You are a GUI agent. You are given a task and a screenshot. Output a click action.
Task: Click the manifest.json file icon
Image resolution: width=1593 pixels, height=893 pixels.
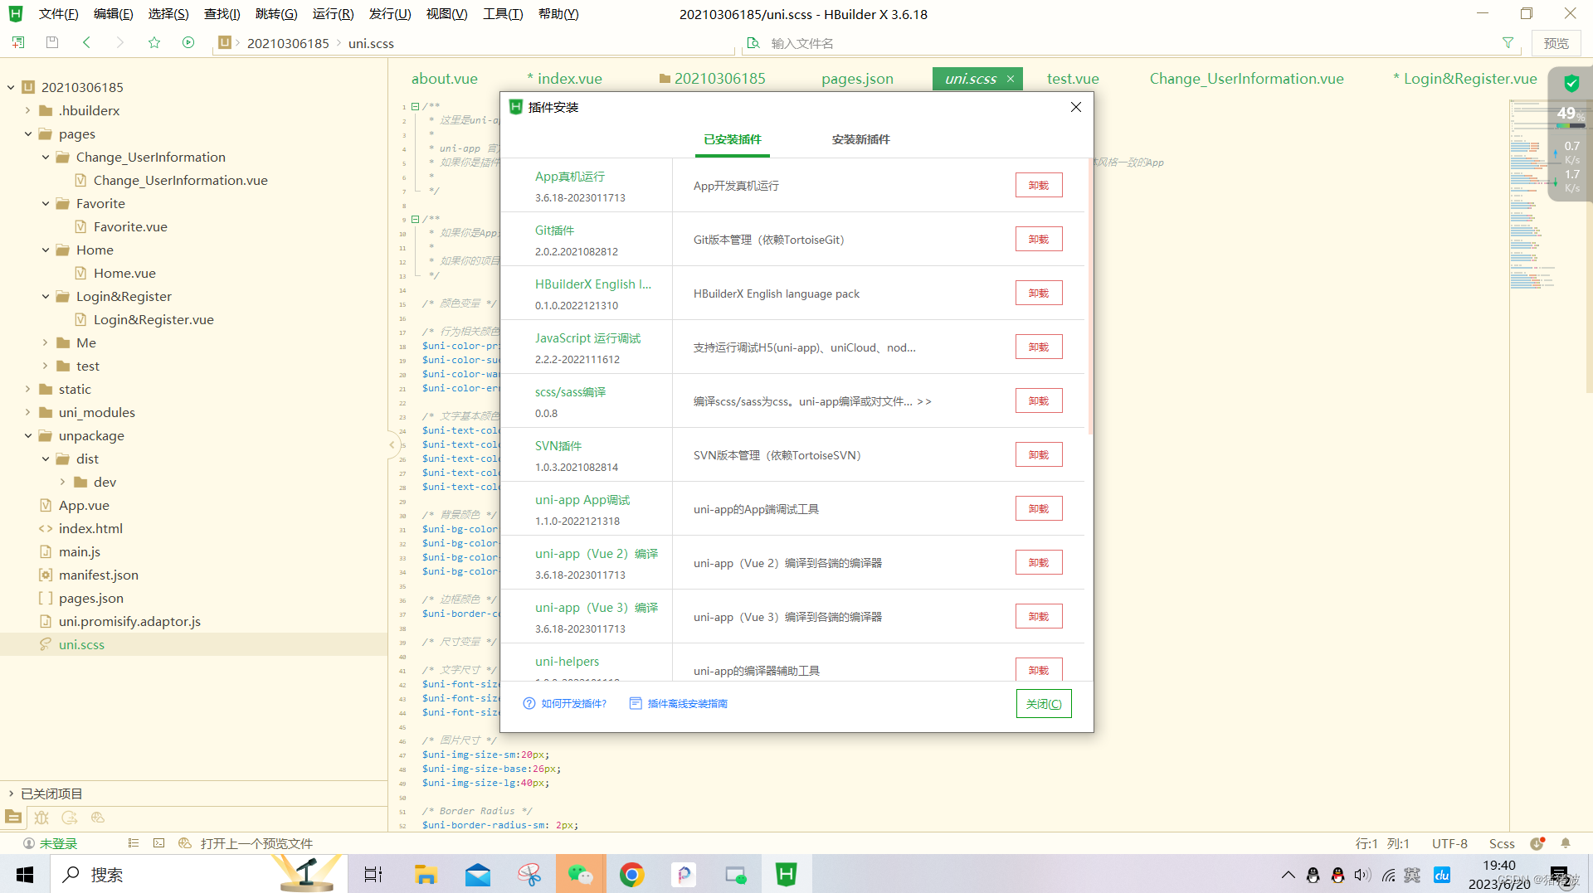pyautogui.click(x=46, y=575)
